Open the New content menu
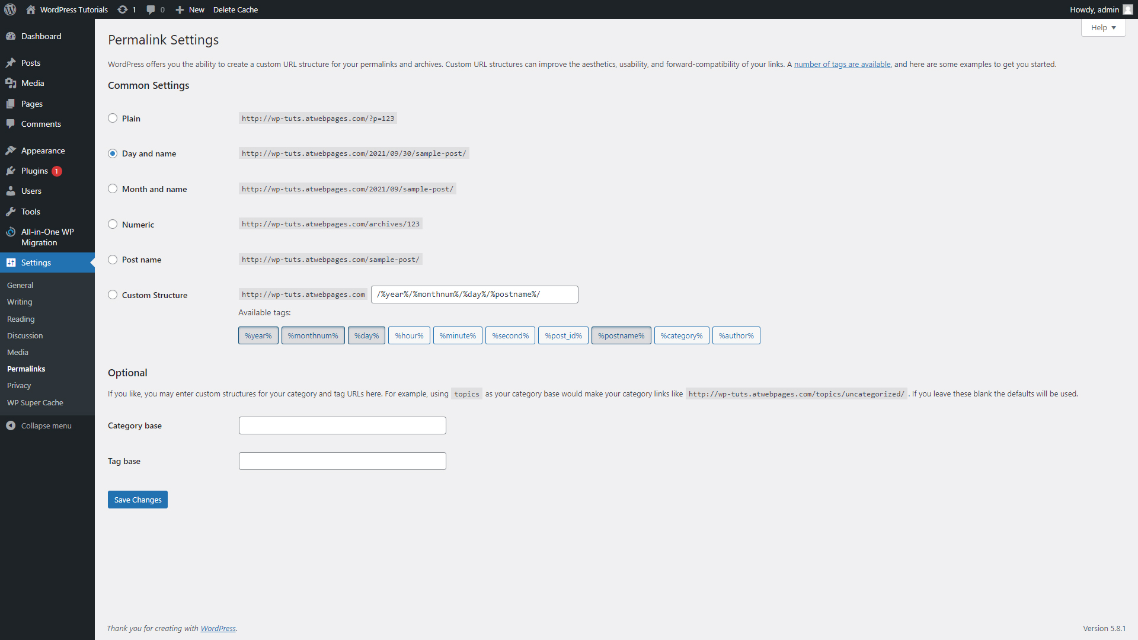The width and height of the screenshot is (1138, 640). 190,9
